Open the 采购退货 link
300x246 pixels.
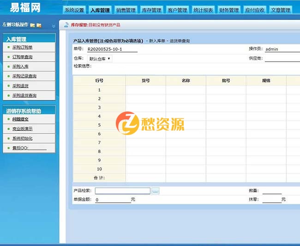coord(20,86)
